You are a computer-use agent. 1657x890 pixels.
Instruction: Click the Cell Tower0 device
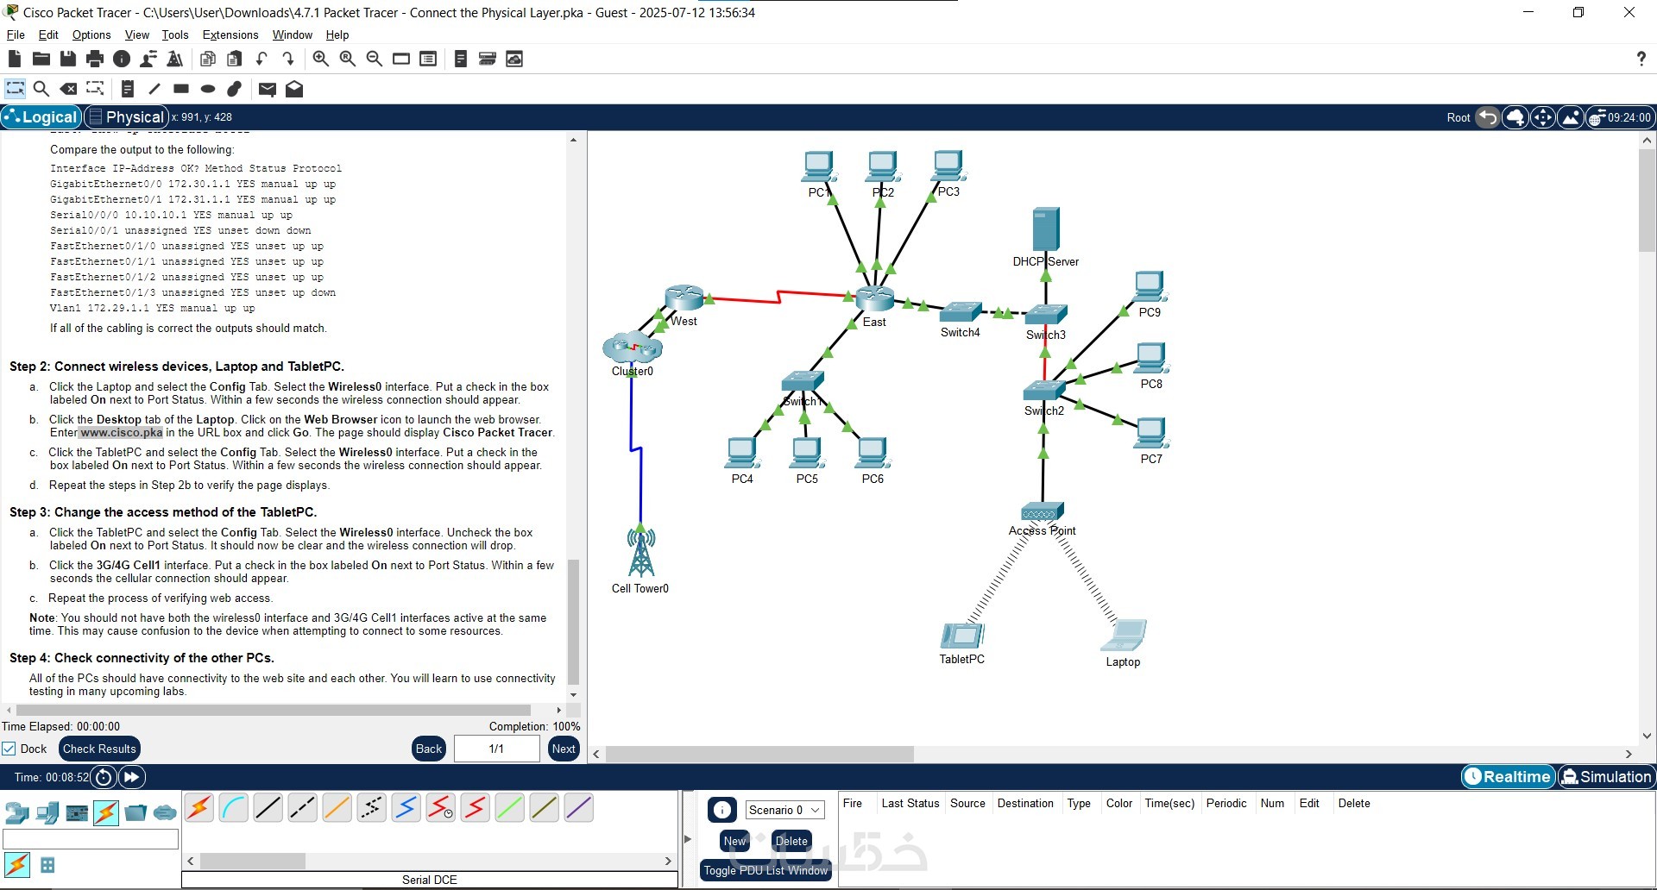tap(640, 553)
